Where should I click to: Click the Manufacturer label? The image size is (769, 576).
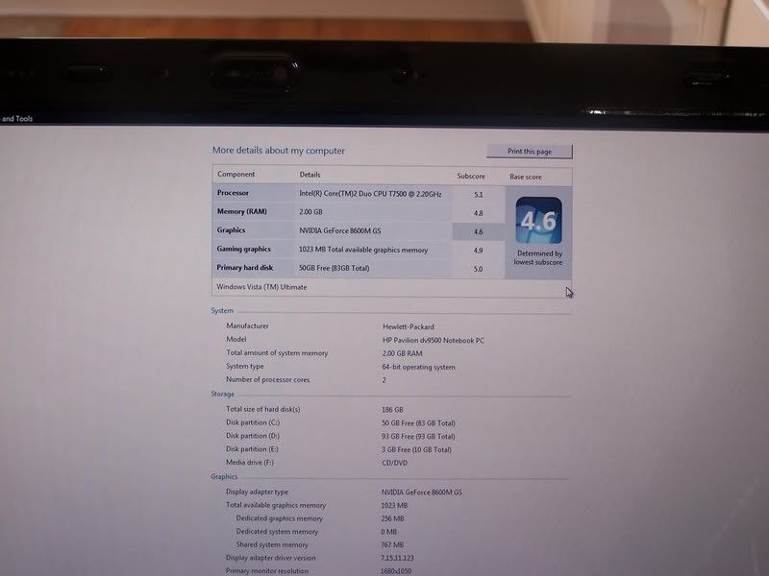248,325
